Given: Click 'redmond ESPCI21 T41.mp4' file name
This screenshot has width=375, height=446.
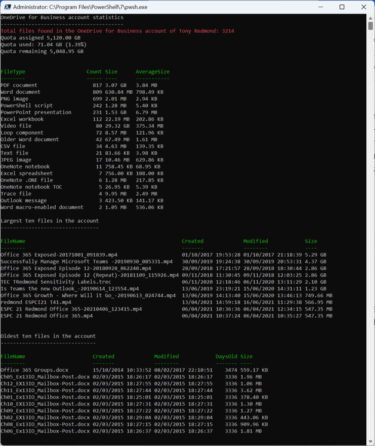Looking at the screenshot, I should 36,302.
